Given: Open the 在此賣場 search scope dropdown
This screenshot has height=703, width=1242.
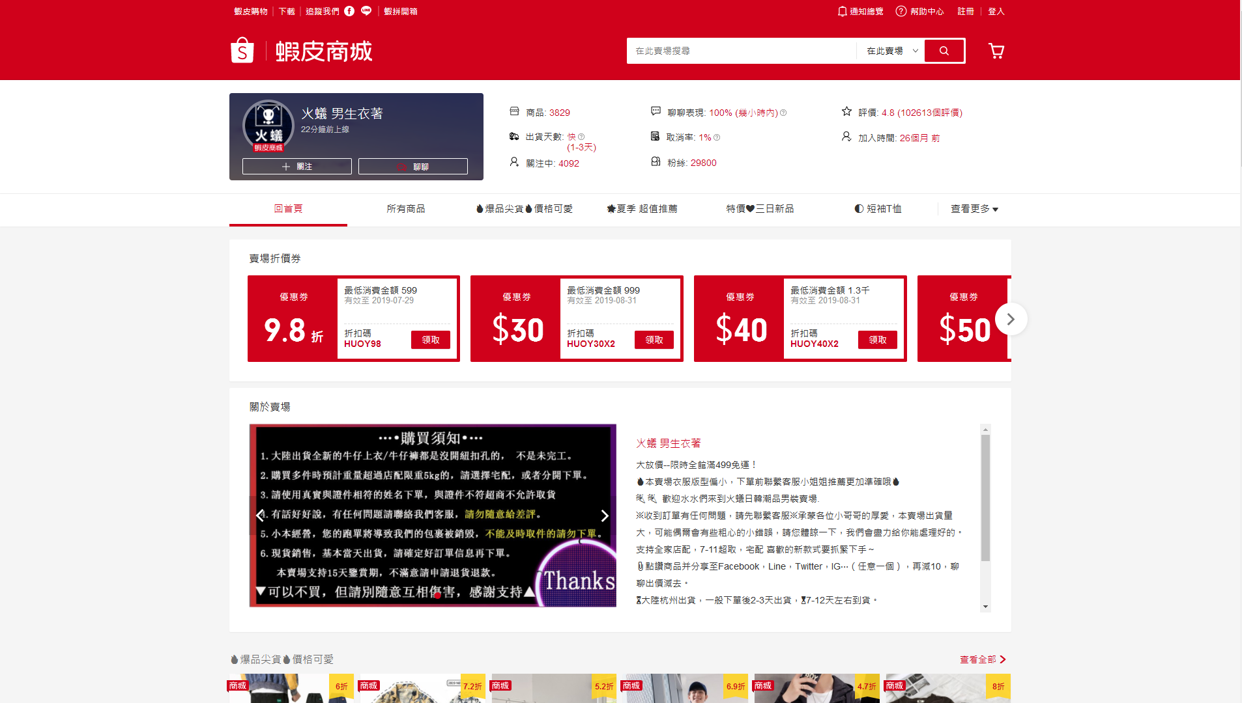Looking at the screenshot, I should point(891,51).
